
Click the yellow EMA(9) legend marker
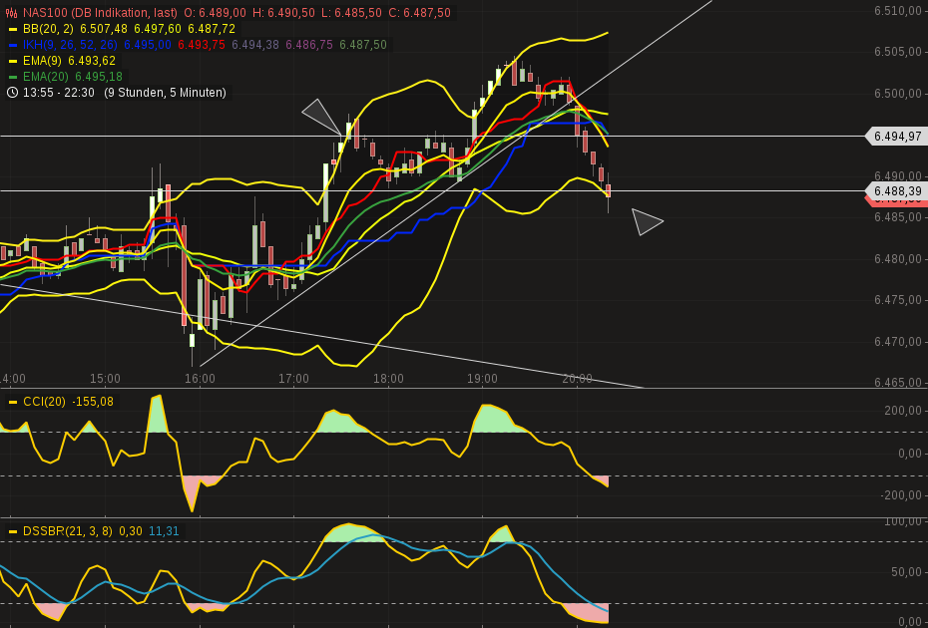point(13,60)
